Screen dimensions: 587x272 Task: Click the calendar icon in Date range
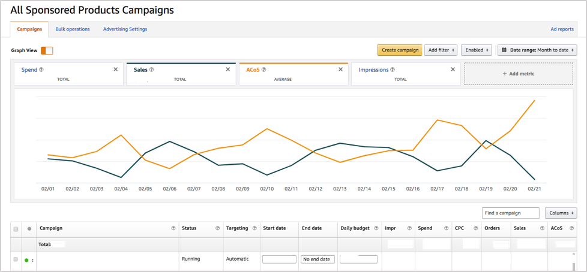pos(504,50)
